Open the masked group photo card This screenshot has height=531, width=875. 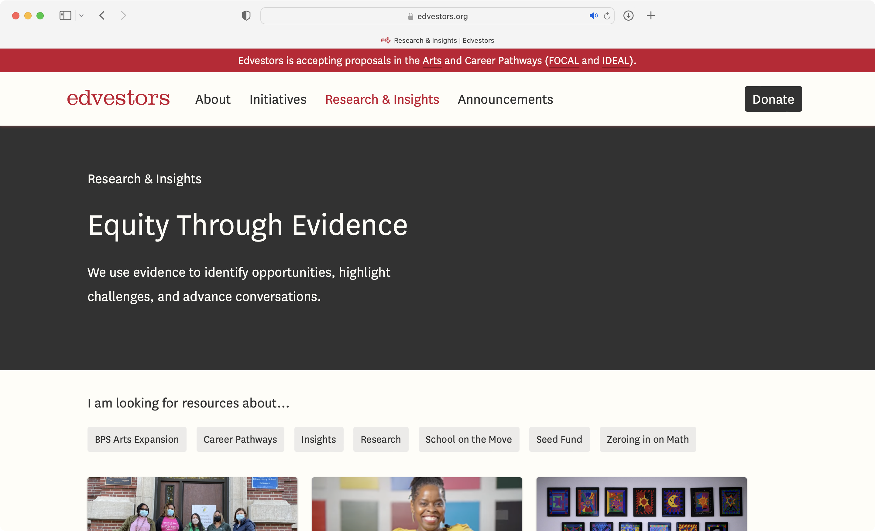(x=193, y=504)
